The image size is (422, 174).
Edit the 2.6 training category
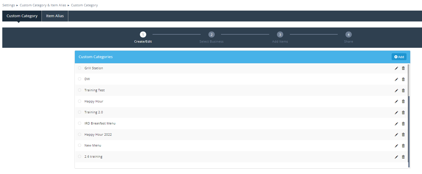pyautogui.click(x=396, y=157)
